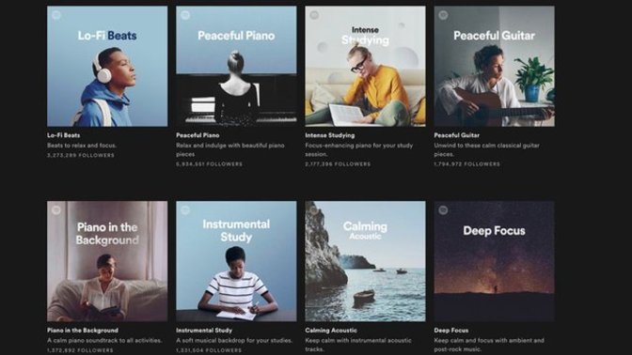Click the Calming Acoustic title link
The width and height of the screenshot is (632, 355).
[x=331, y=330]
